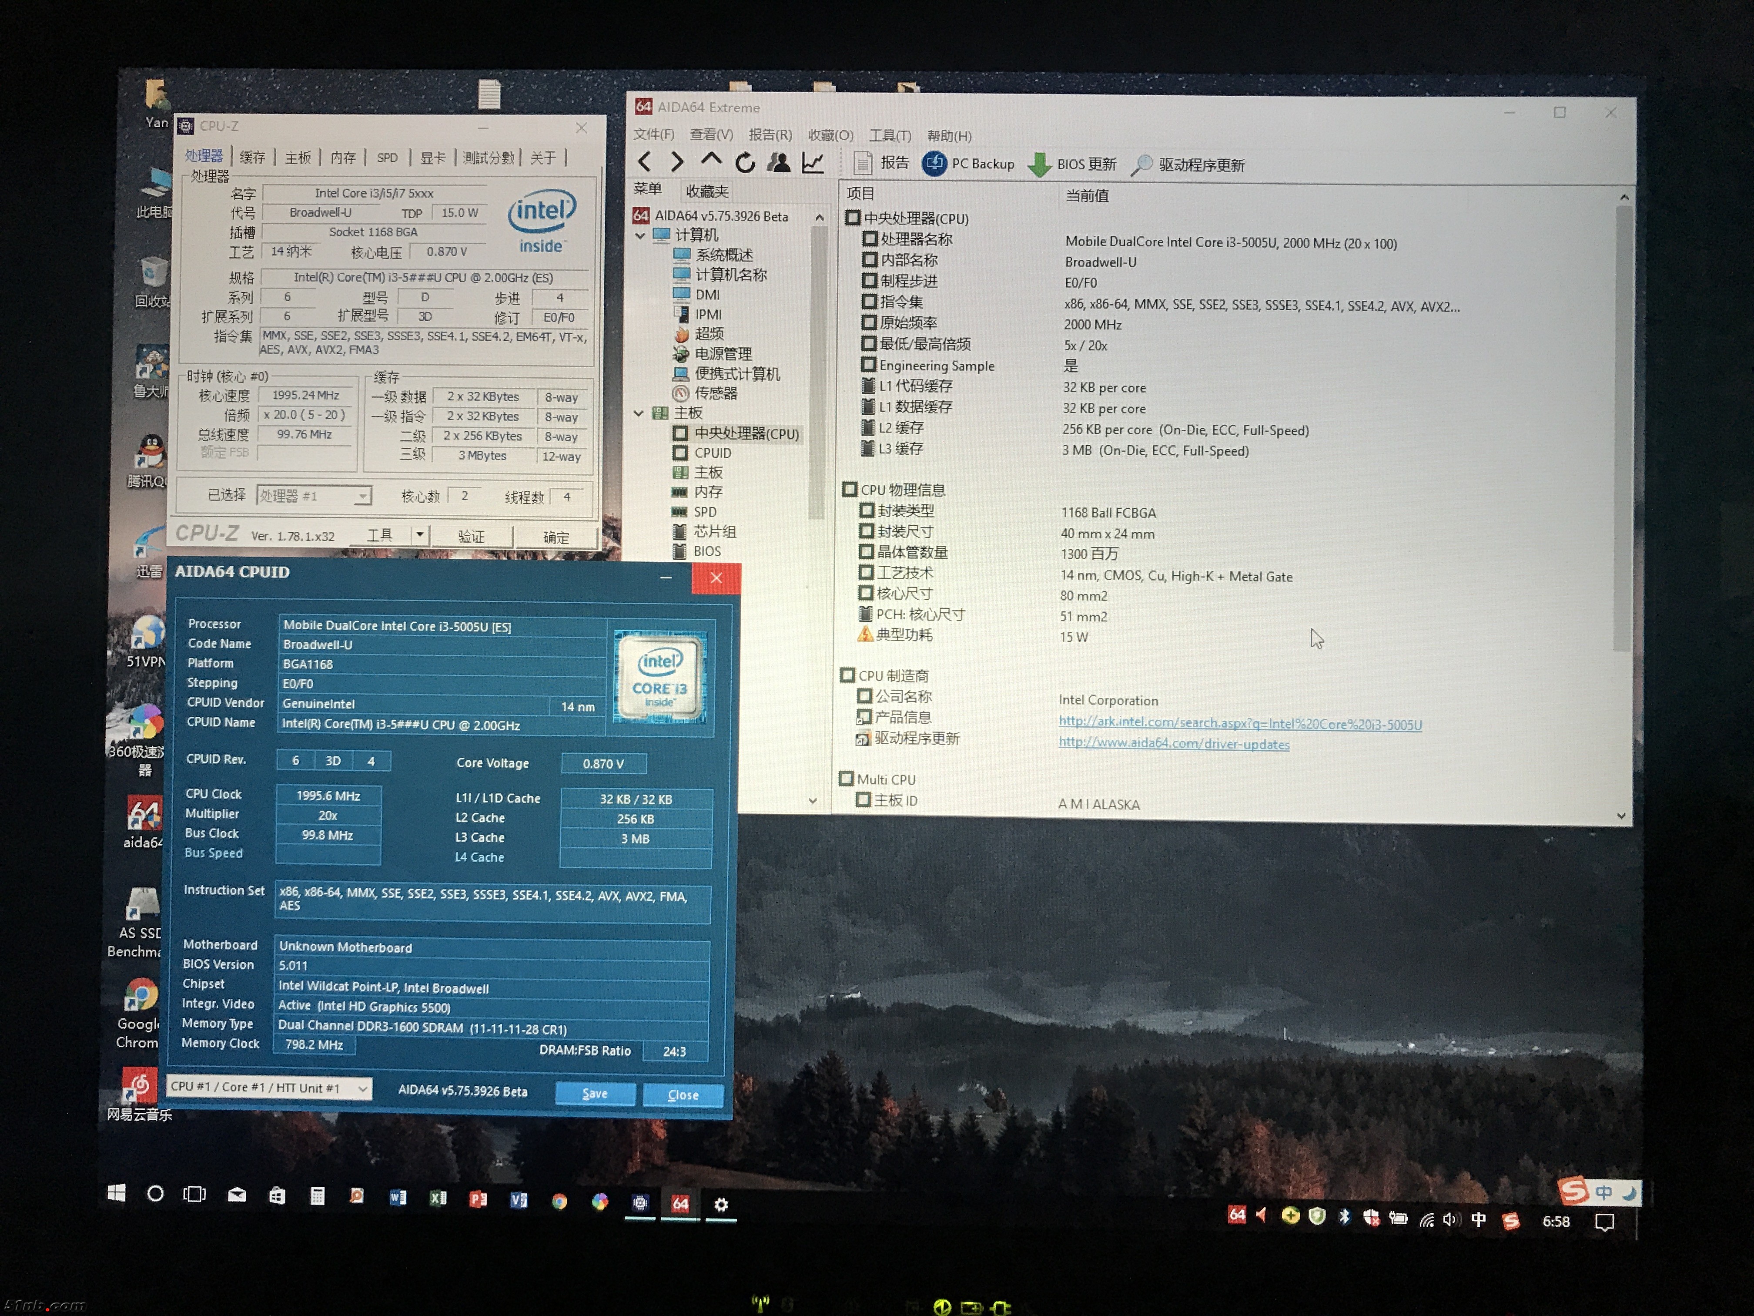Open Windows action center notification icon

pyautogui.click(x=1604, y=1222)
